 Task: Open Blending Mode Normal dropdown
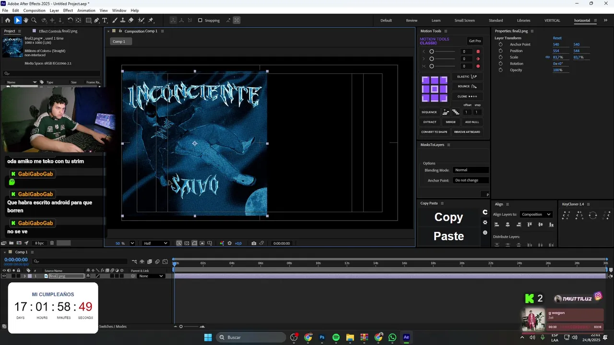[x=471, y=170]
